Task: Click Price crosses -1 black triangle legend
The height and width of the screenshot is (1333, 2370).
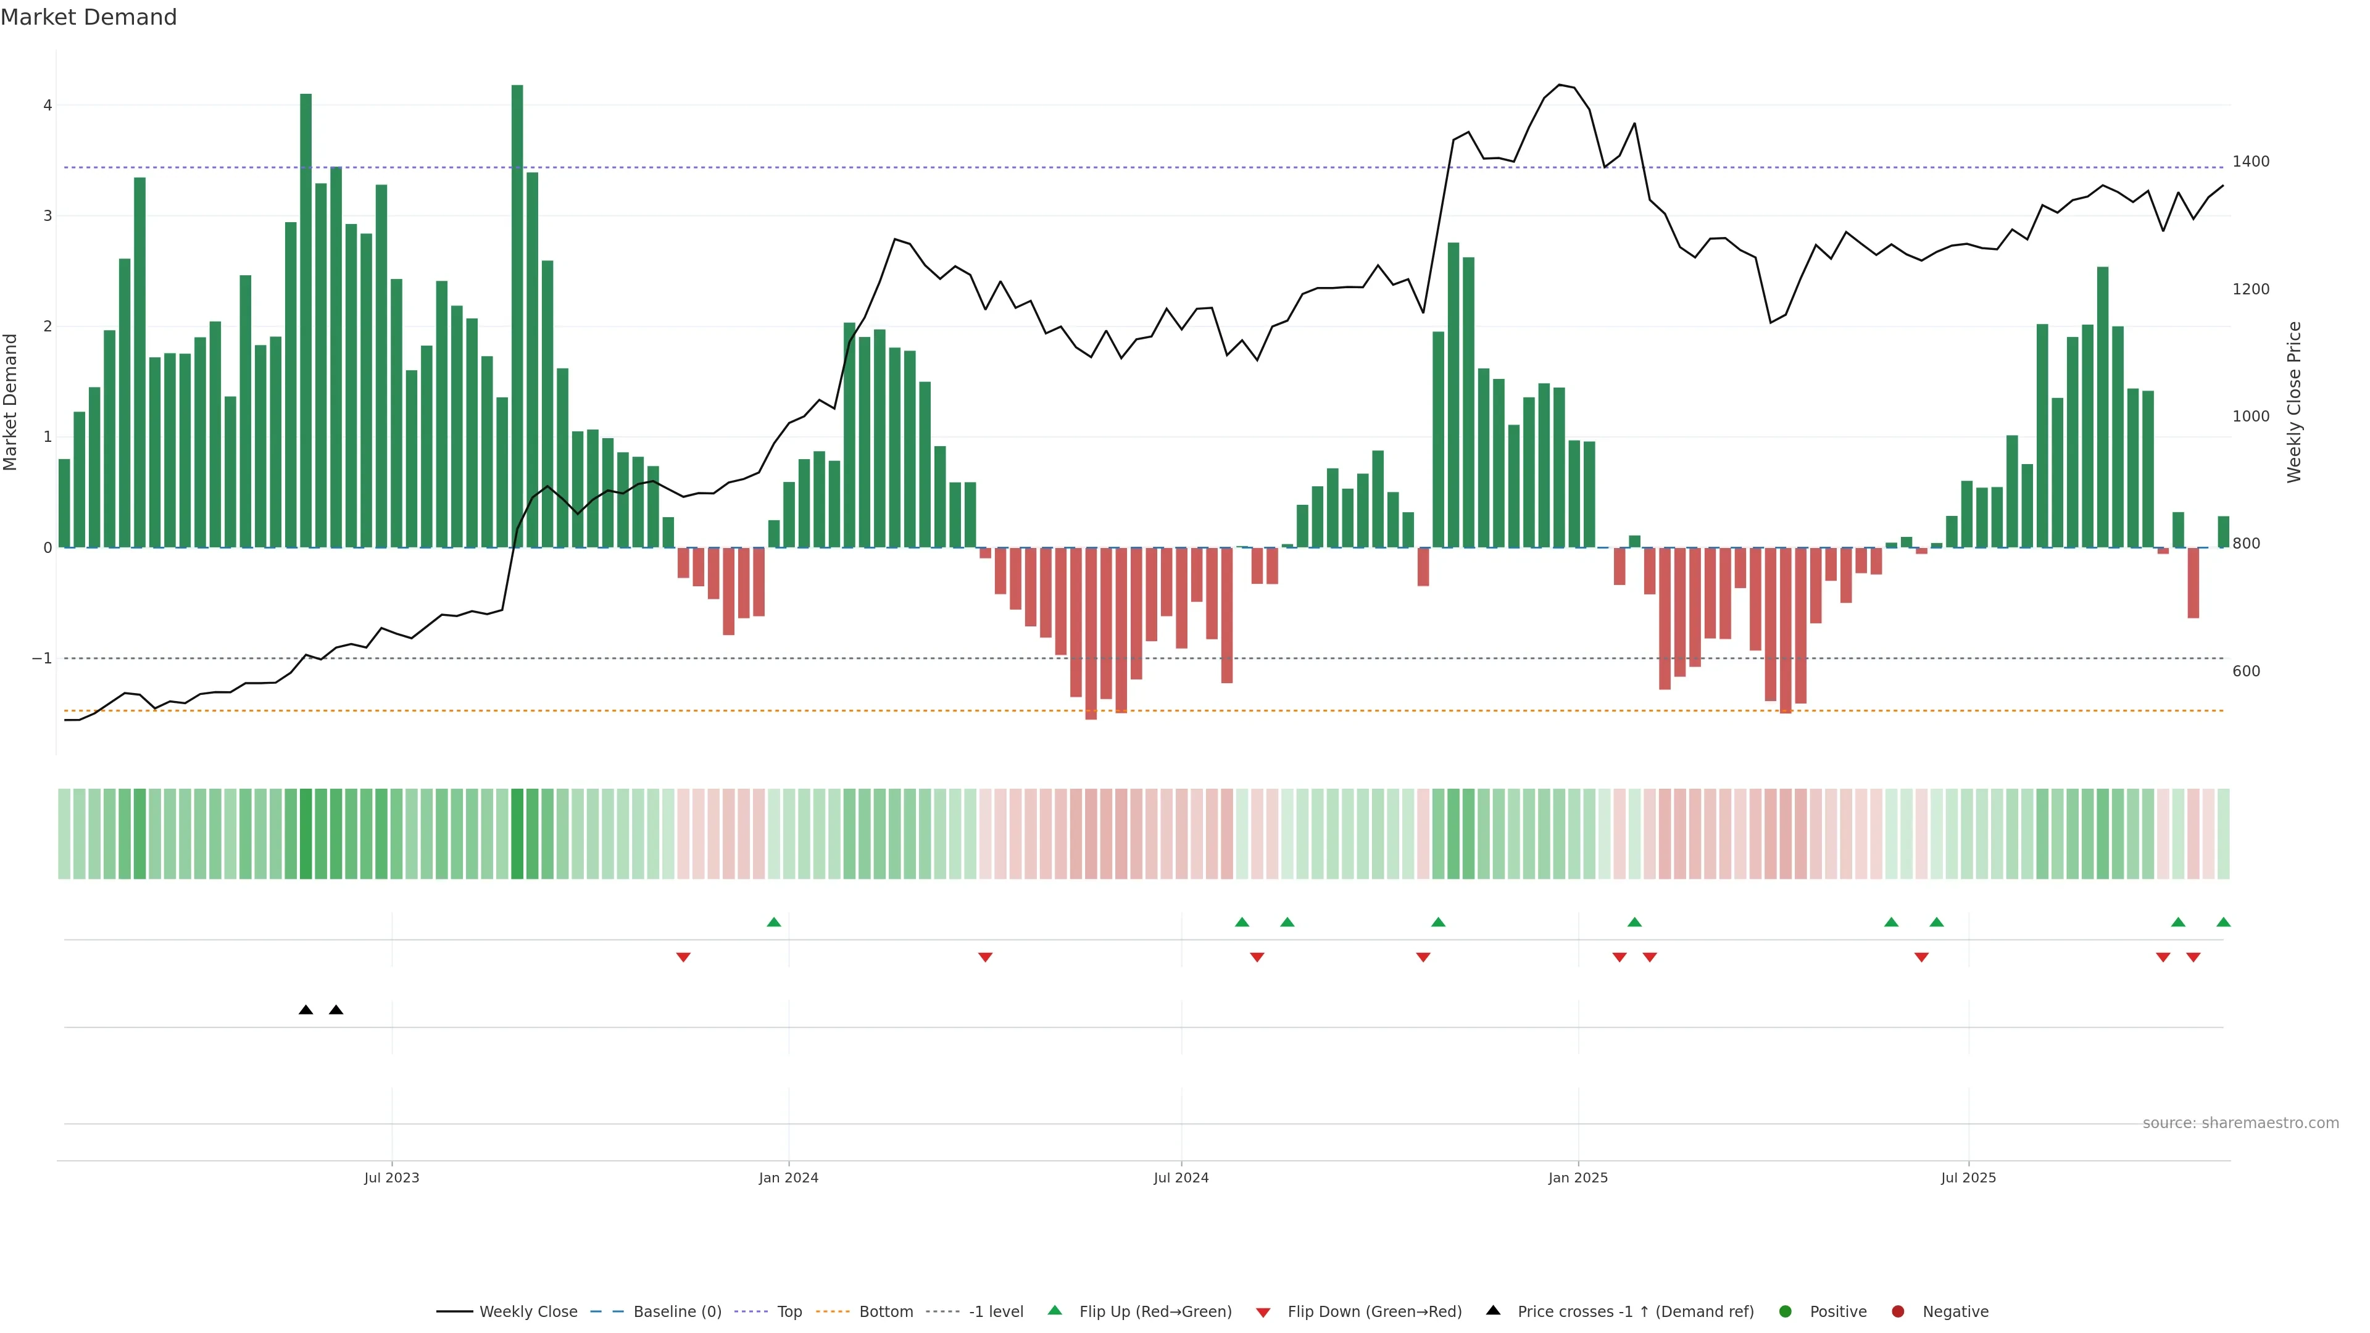Action: click(x=1493, y=1311)
